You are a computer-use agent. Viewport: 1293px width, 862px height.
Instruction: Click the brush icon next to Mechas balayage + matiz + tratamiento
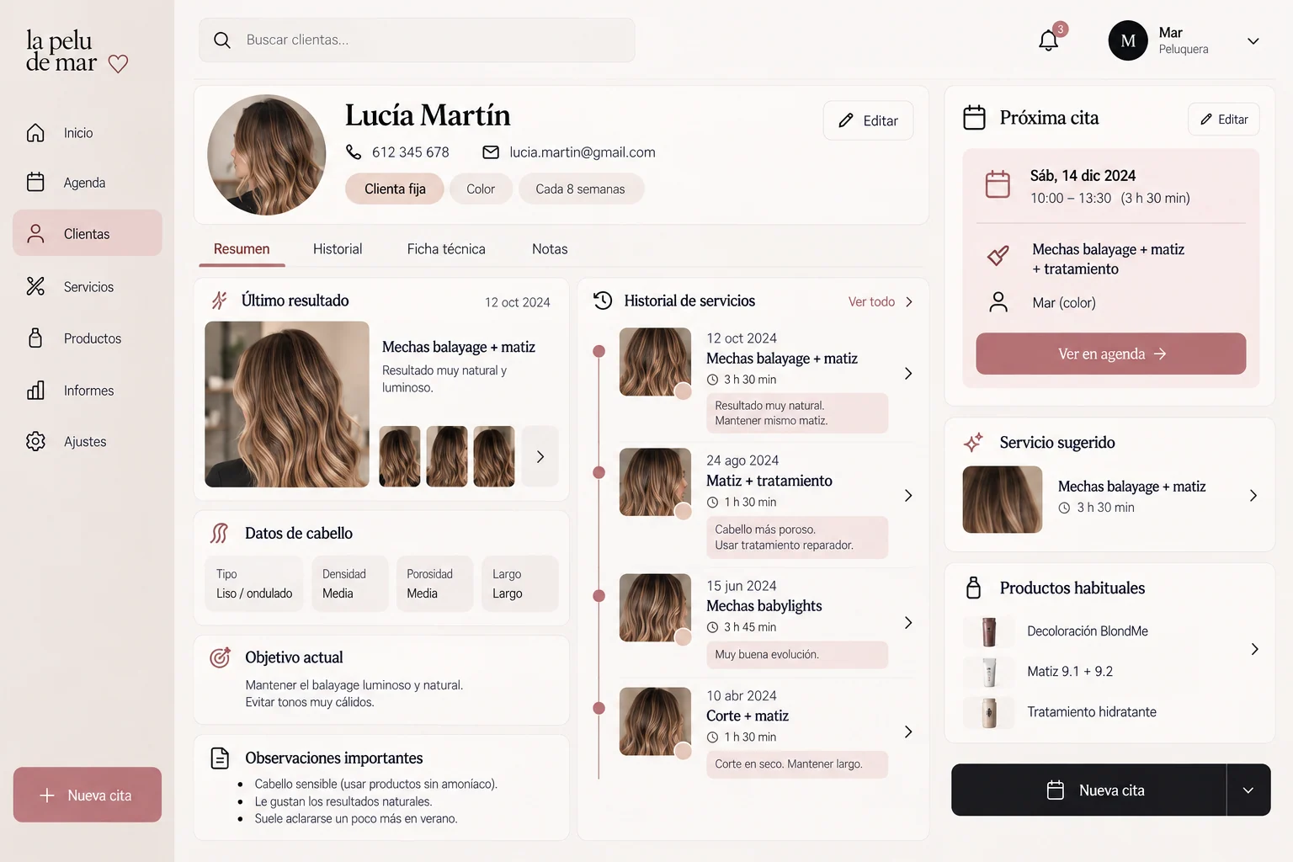click(998, 255)
